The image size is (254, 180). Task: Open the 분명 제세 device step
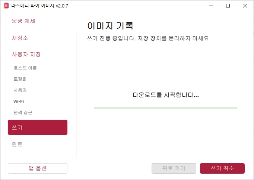point(23,21)
